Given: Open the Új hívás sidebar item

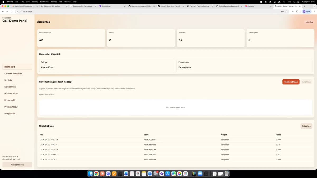Looking at the screenshot, I should click(x=17, y=80).
